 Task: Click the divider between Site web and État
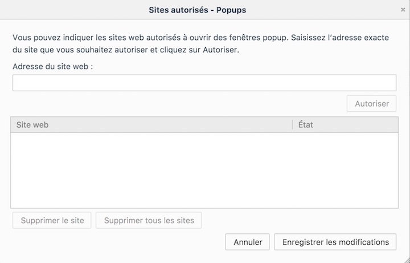pyautogui.click(x=292, y=125)
